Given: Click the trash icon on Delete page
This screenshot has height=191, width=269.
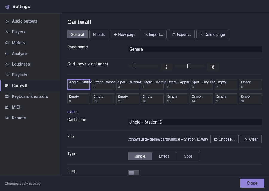Looking at the screenshot, I should (x=201, y=35).
